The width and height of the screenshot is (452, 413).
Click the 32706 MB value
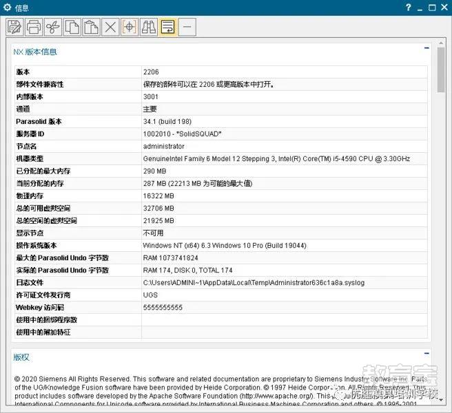[158, 209]
